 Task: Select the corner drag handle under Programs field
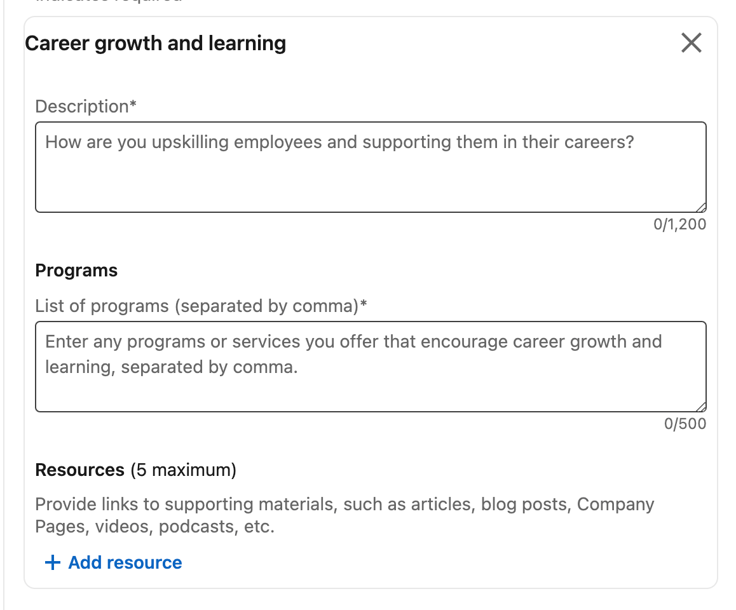pyautogui.click(x=701, y=406)
